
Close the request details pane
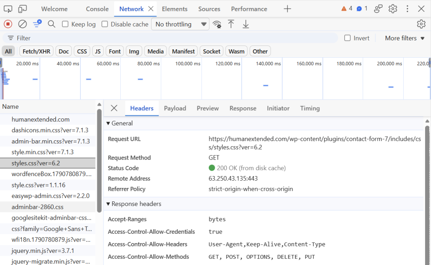(114, 108)
